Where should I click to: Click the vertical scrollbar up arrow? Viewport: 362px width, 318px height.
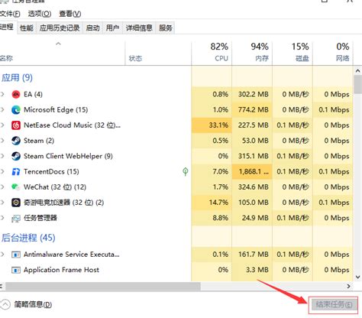(x=357, y=71)
